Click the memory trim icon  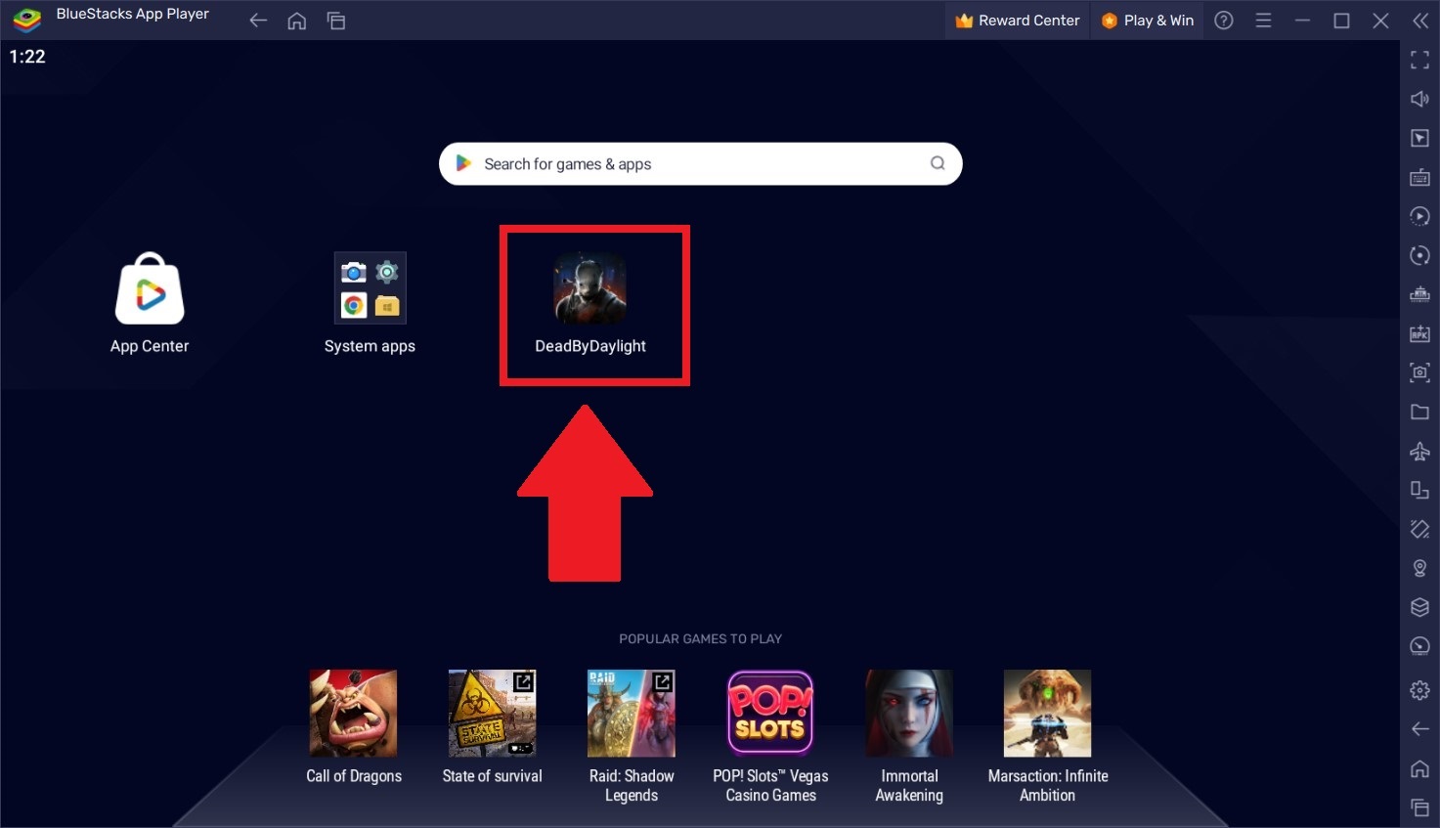[1420, 294]
